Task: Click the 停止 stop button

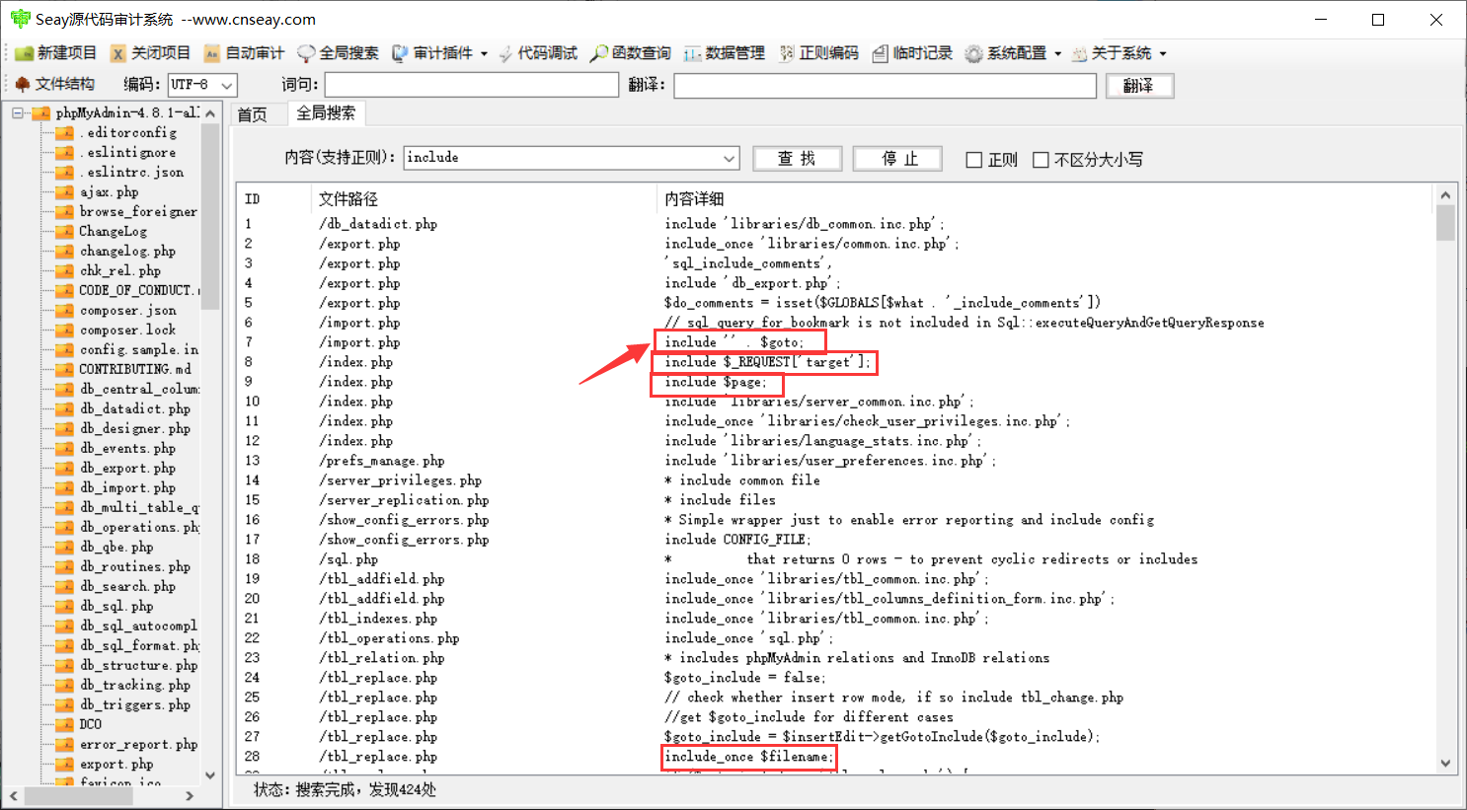Action: pyautogui.click(x=897, y=159)
